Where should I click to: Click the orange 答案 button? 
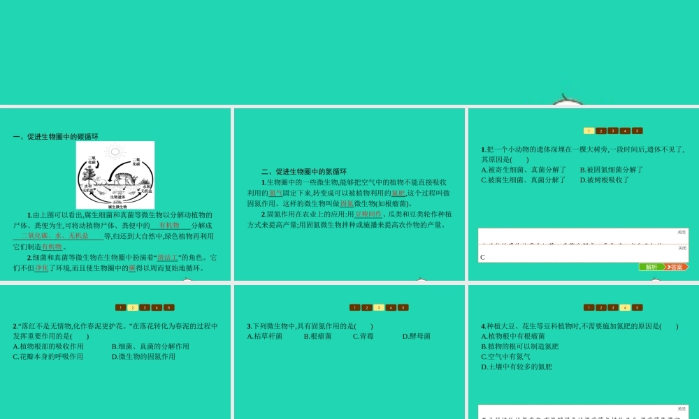click(676, 267)
